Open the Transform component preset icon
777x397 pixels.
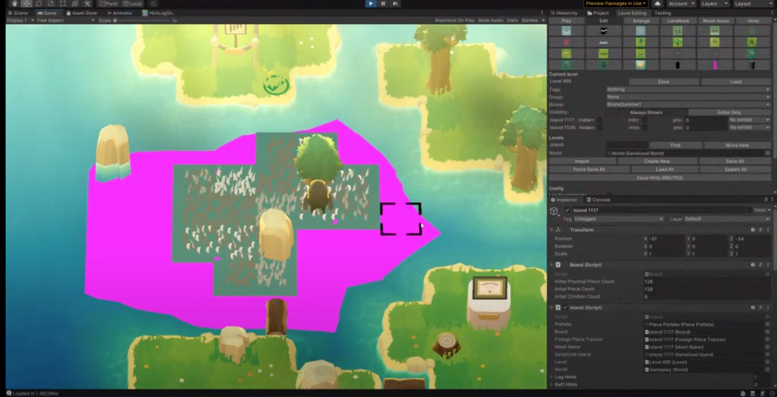761,230
